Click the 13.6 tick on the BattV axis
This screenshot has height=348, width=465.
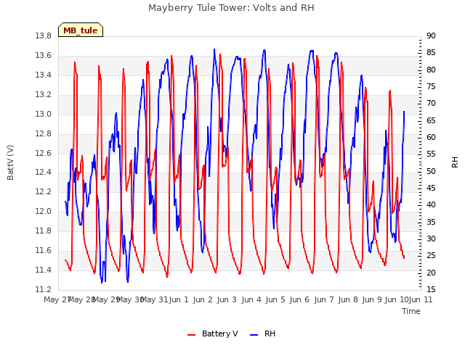pyautogui.click(x=44, y=56)
